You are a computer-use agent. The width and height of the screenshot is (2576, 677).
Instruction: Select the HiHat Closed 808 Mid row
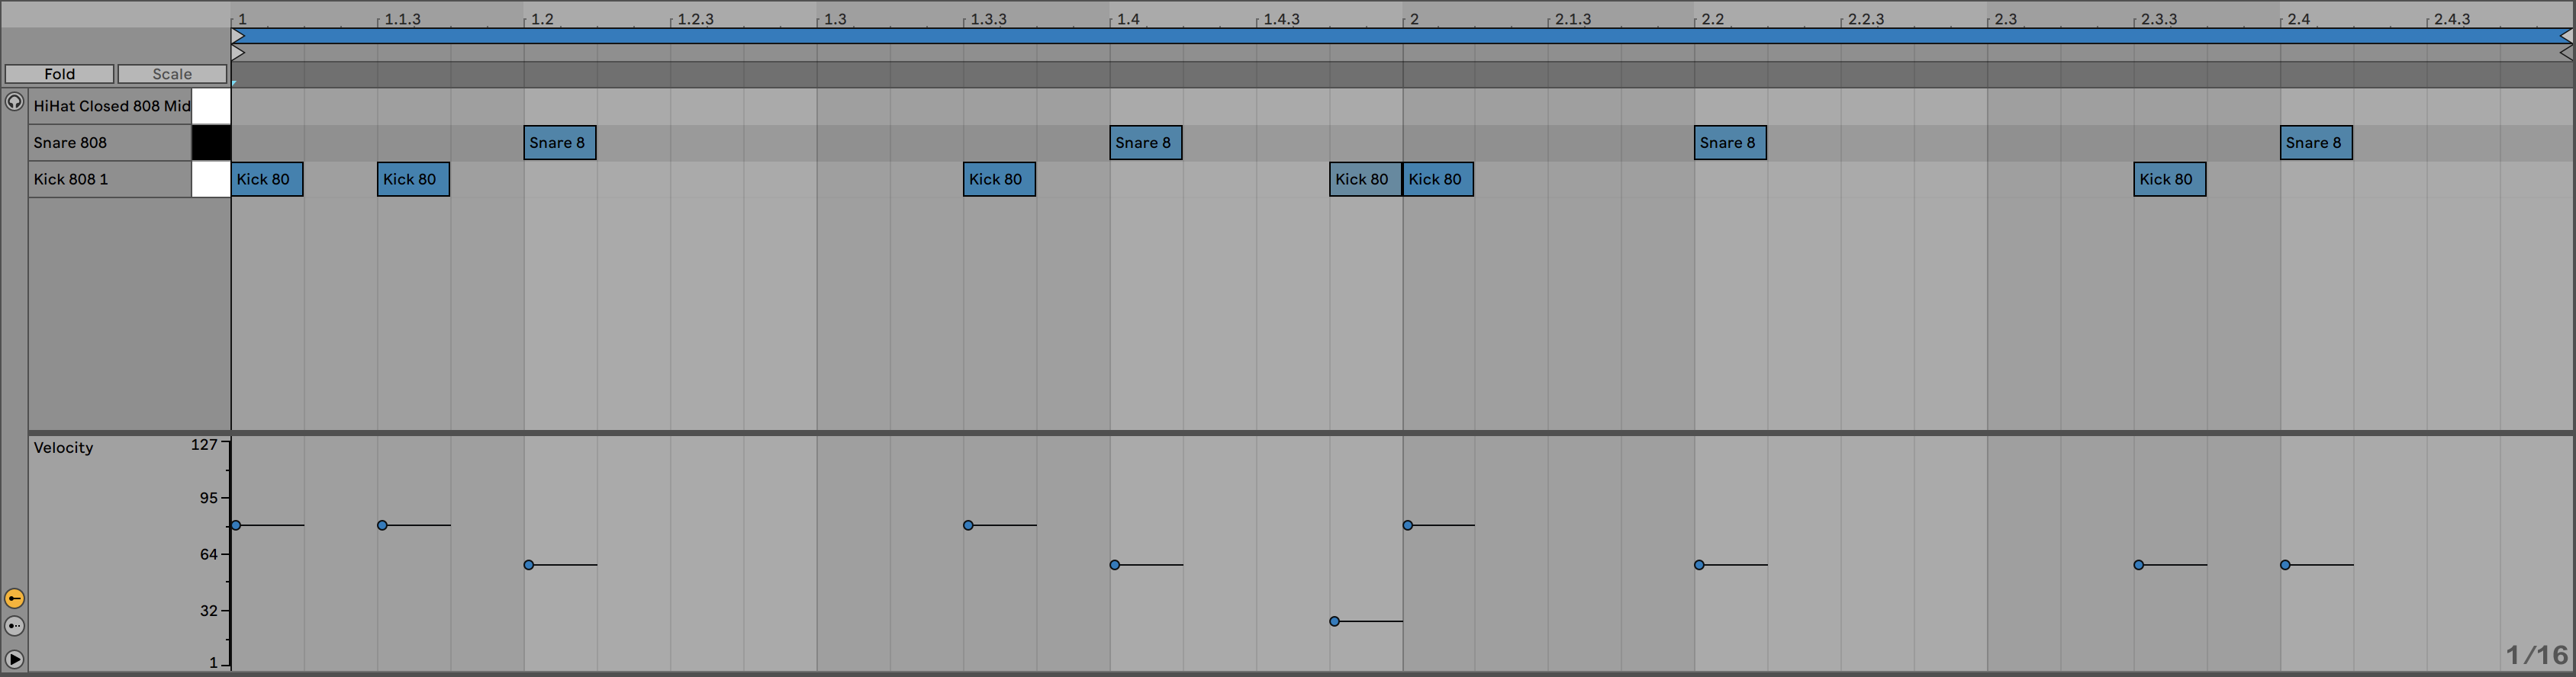110,106
